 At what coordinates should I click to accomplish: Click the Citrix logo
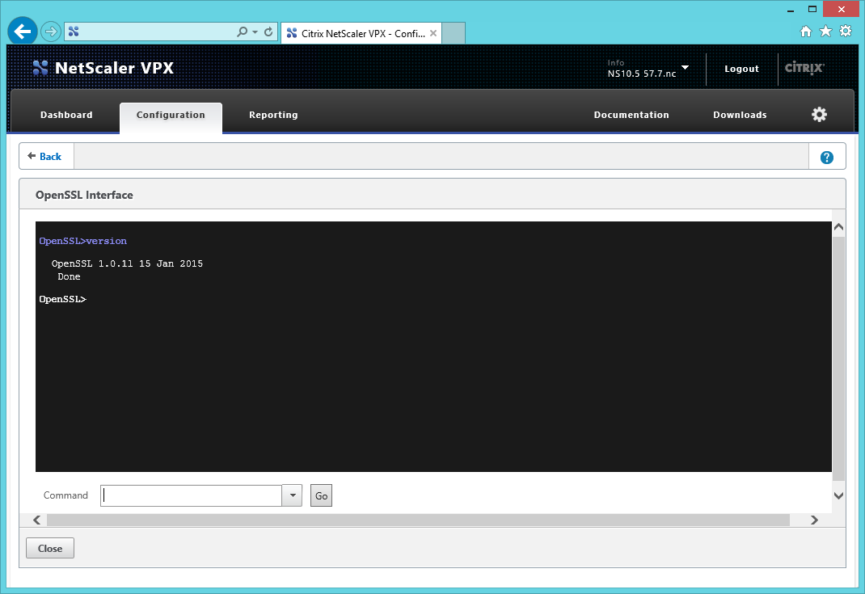[804, 68]
